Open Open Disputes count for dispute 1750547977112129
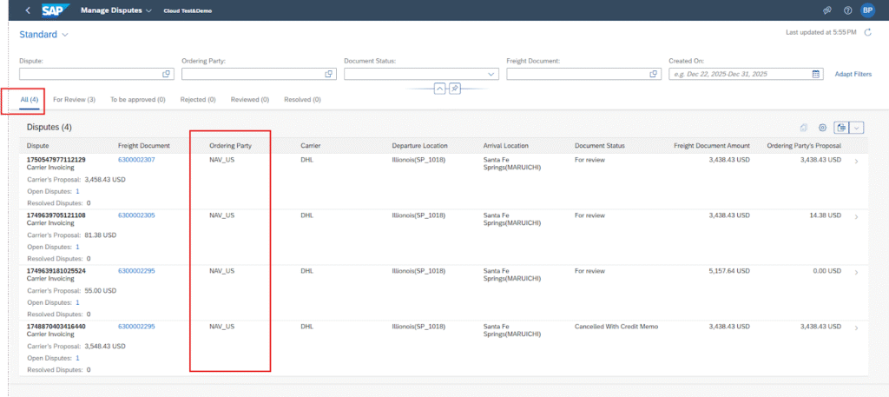This screenshot has width=889, height=397. pyautogui.click(x=77, y=191)
